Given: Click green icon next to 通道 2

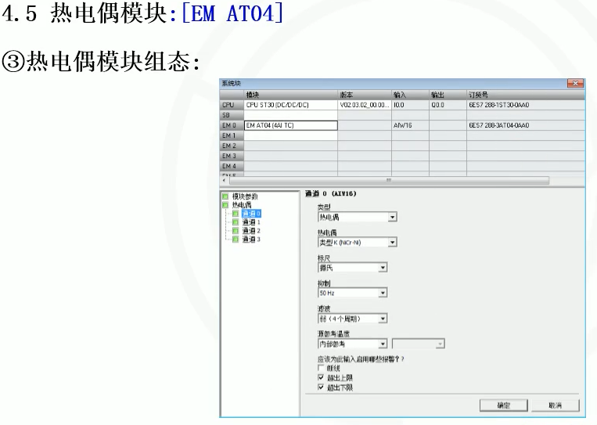Looking at the screenshot, I should (236, 231).
